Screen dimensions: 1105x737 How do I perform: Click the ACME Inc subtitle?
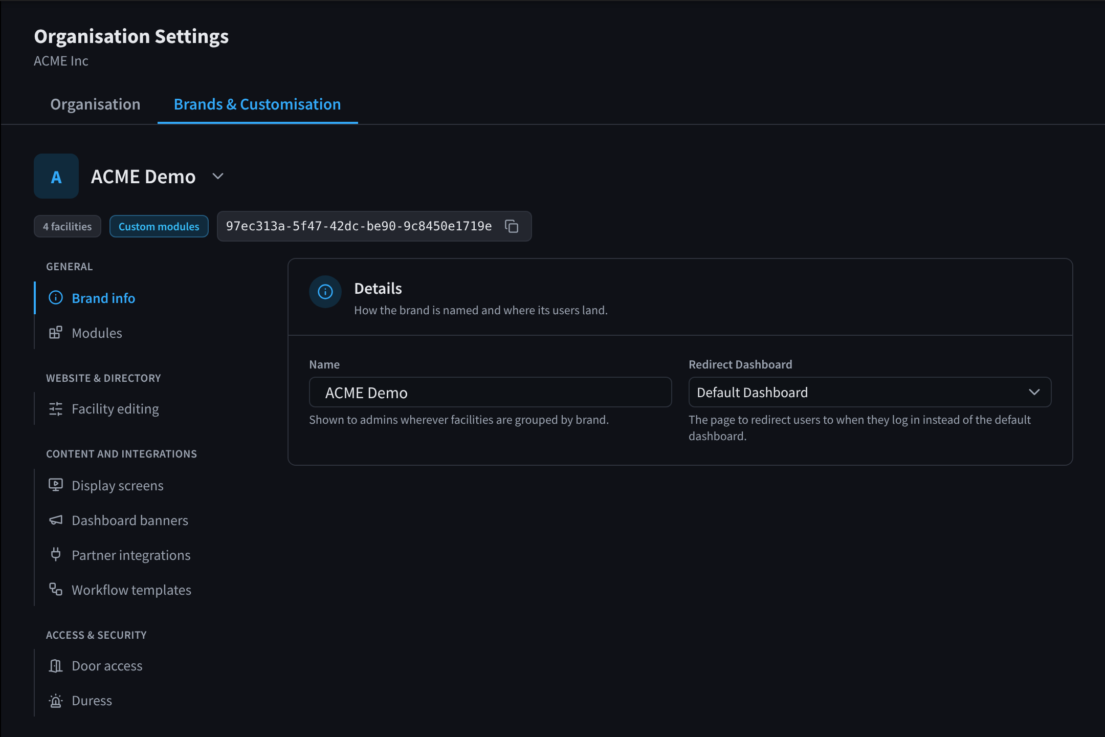61,61
